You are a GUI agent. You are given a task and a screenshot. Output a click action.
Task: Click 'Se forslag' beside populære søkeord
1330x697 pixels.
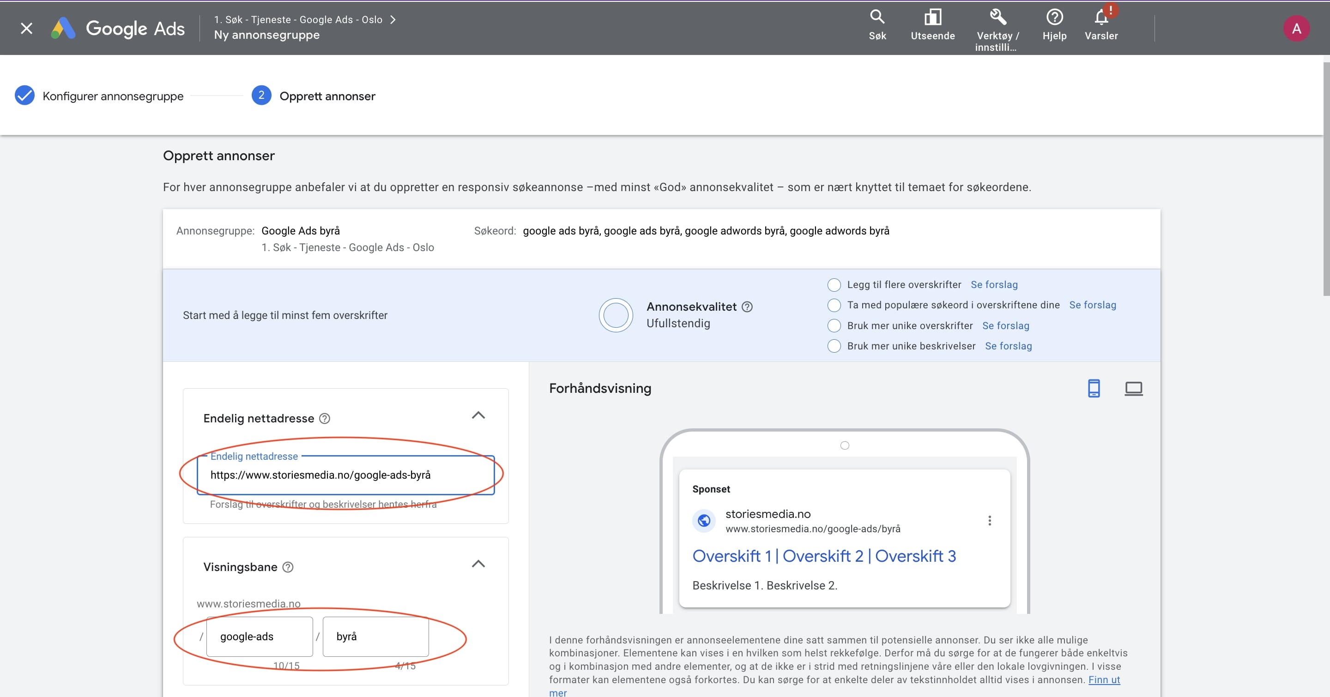coord(1092,305)
